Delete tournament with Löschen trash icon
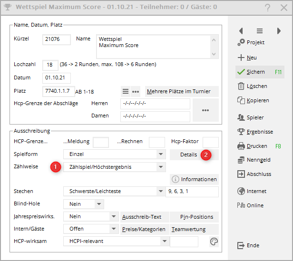293x261 pixels. coord(241,87)
